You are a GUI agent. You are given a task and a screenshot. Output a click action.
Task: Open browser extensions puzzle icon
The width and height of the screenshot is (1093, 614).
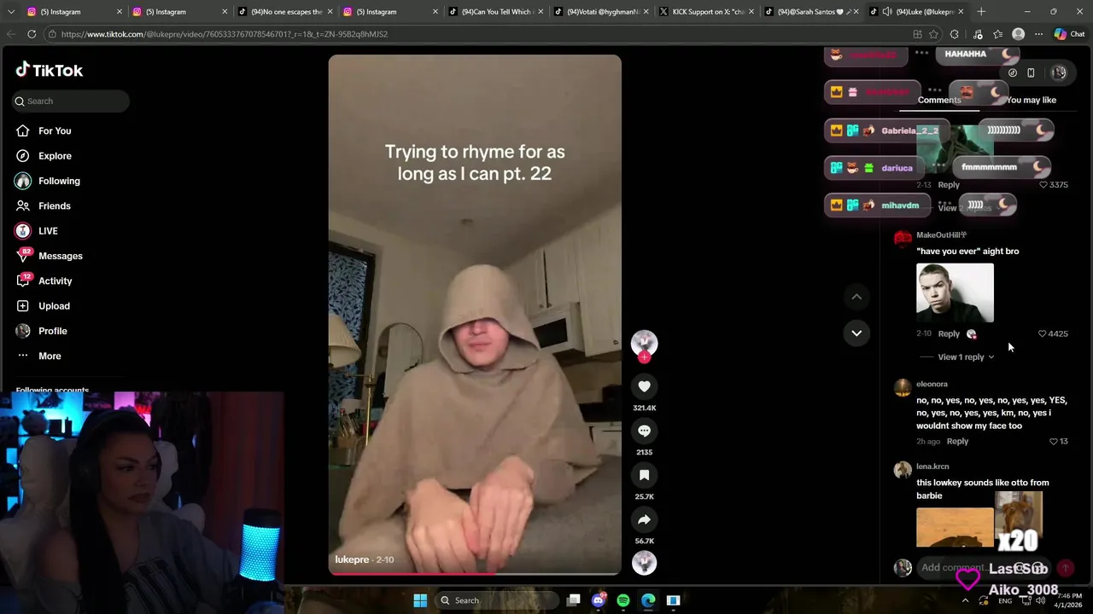click(954, 34)
